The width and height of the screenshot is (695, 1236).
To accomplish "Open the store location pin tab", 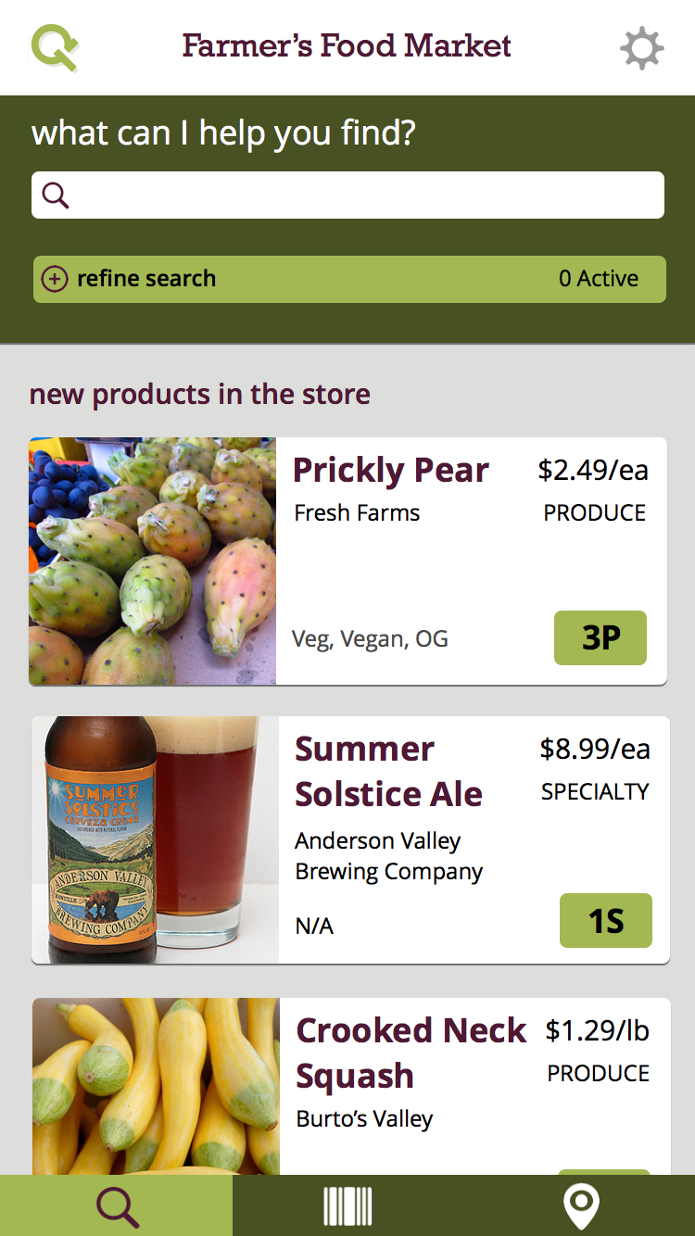I will tap(581, 1206).
